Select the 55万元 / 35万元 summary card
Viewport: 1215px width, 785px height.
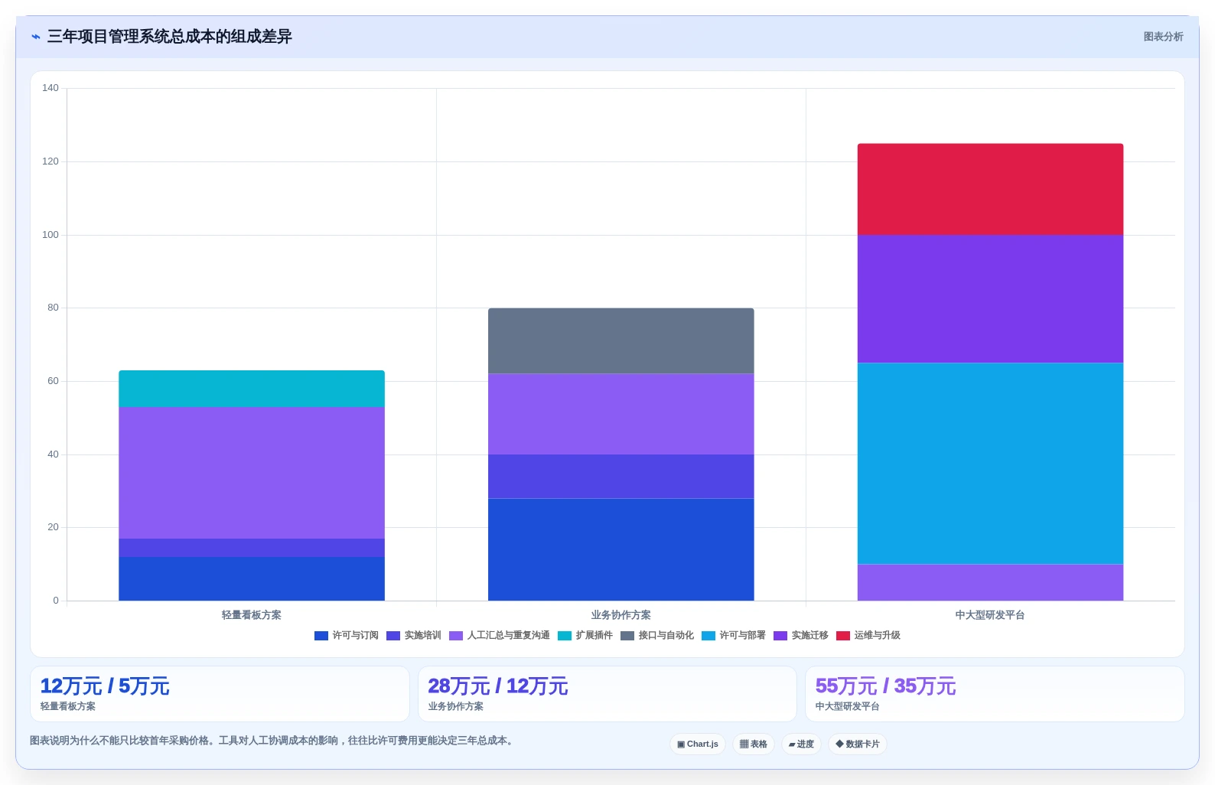point(995,694)
